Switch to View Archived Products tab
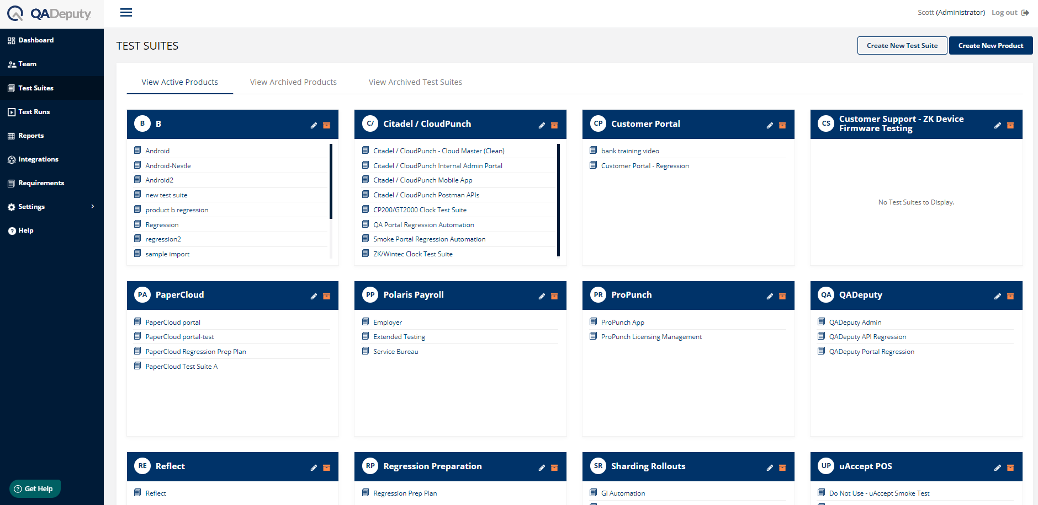Screen dimensions: 1038x505 293,82
